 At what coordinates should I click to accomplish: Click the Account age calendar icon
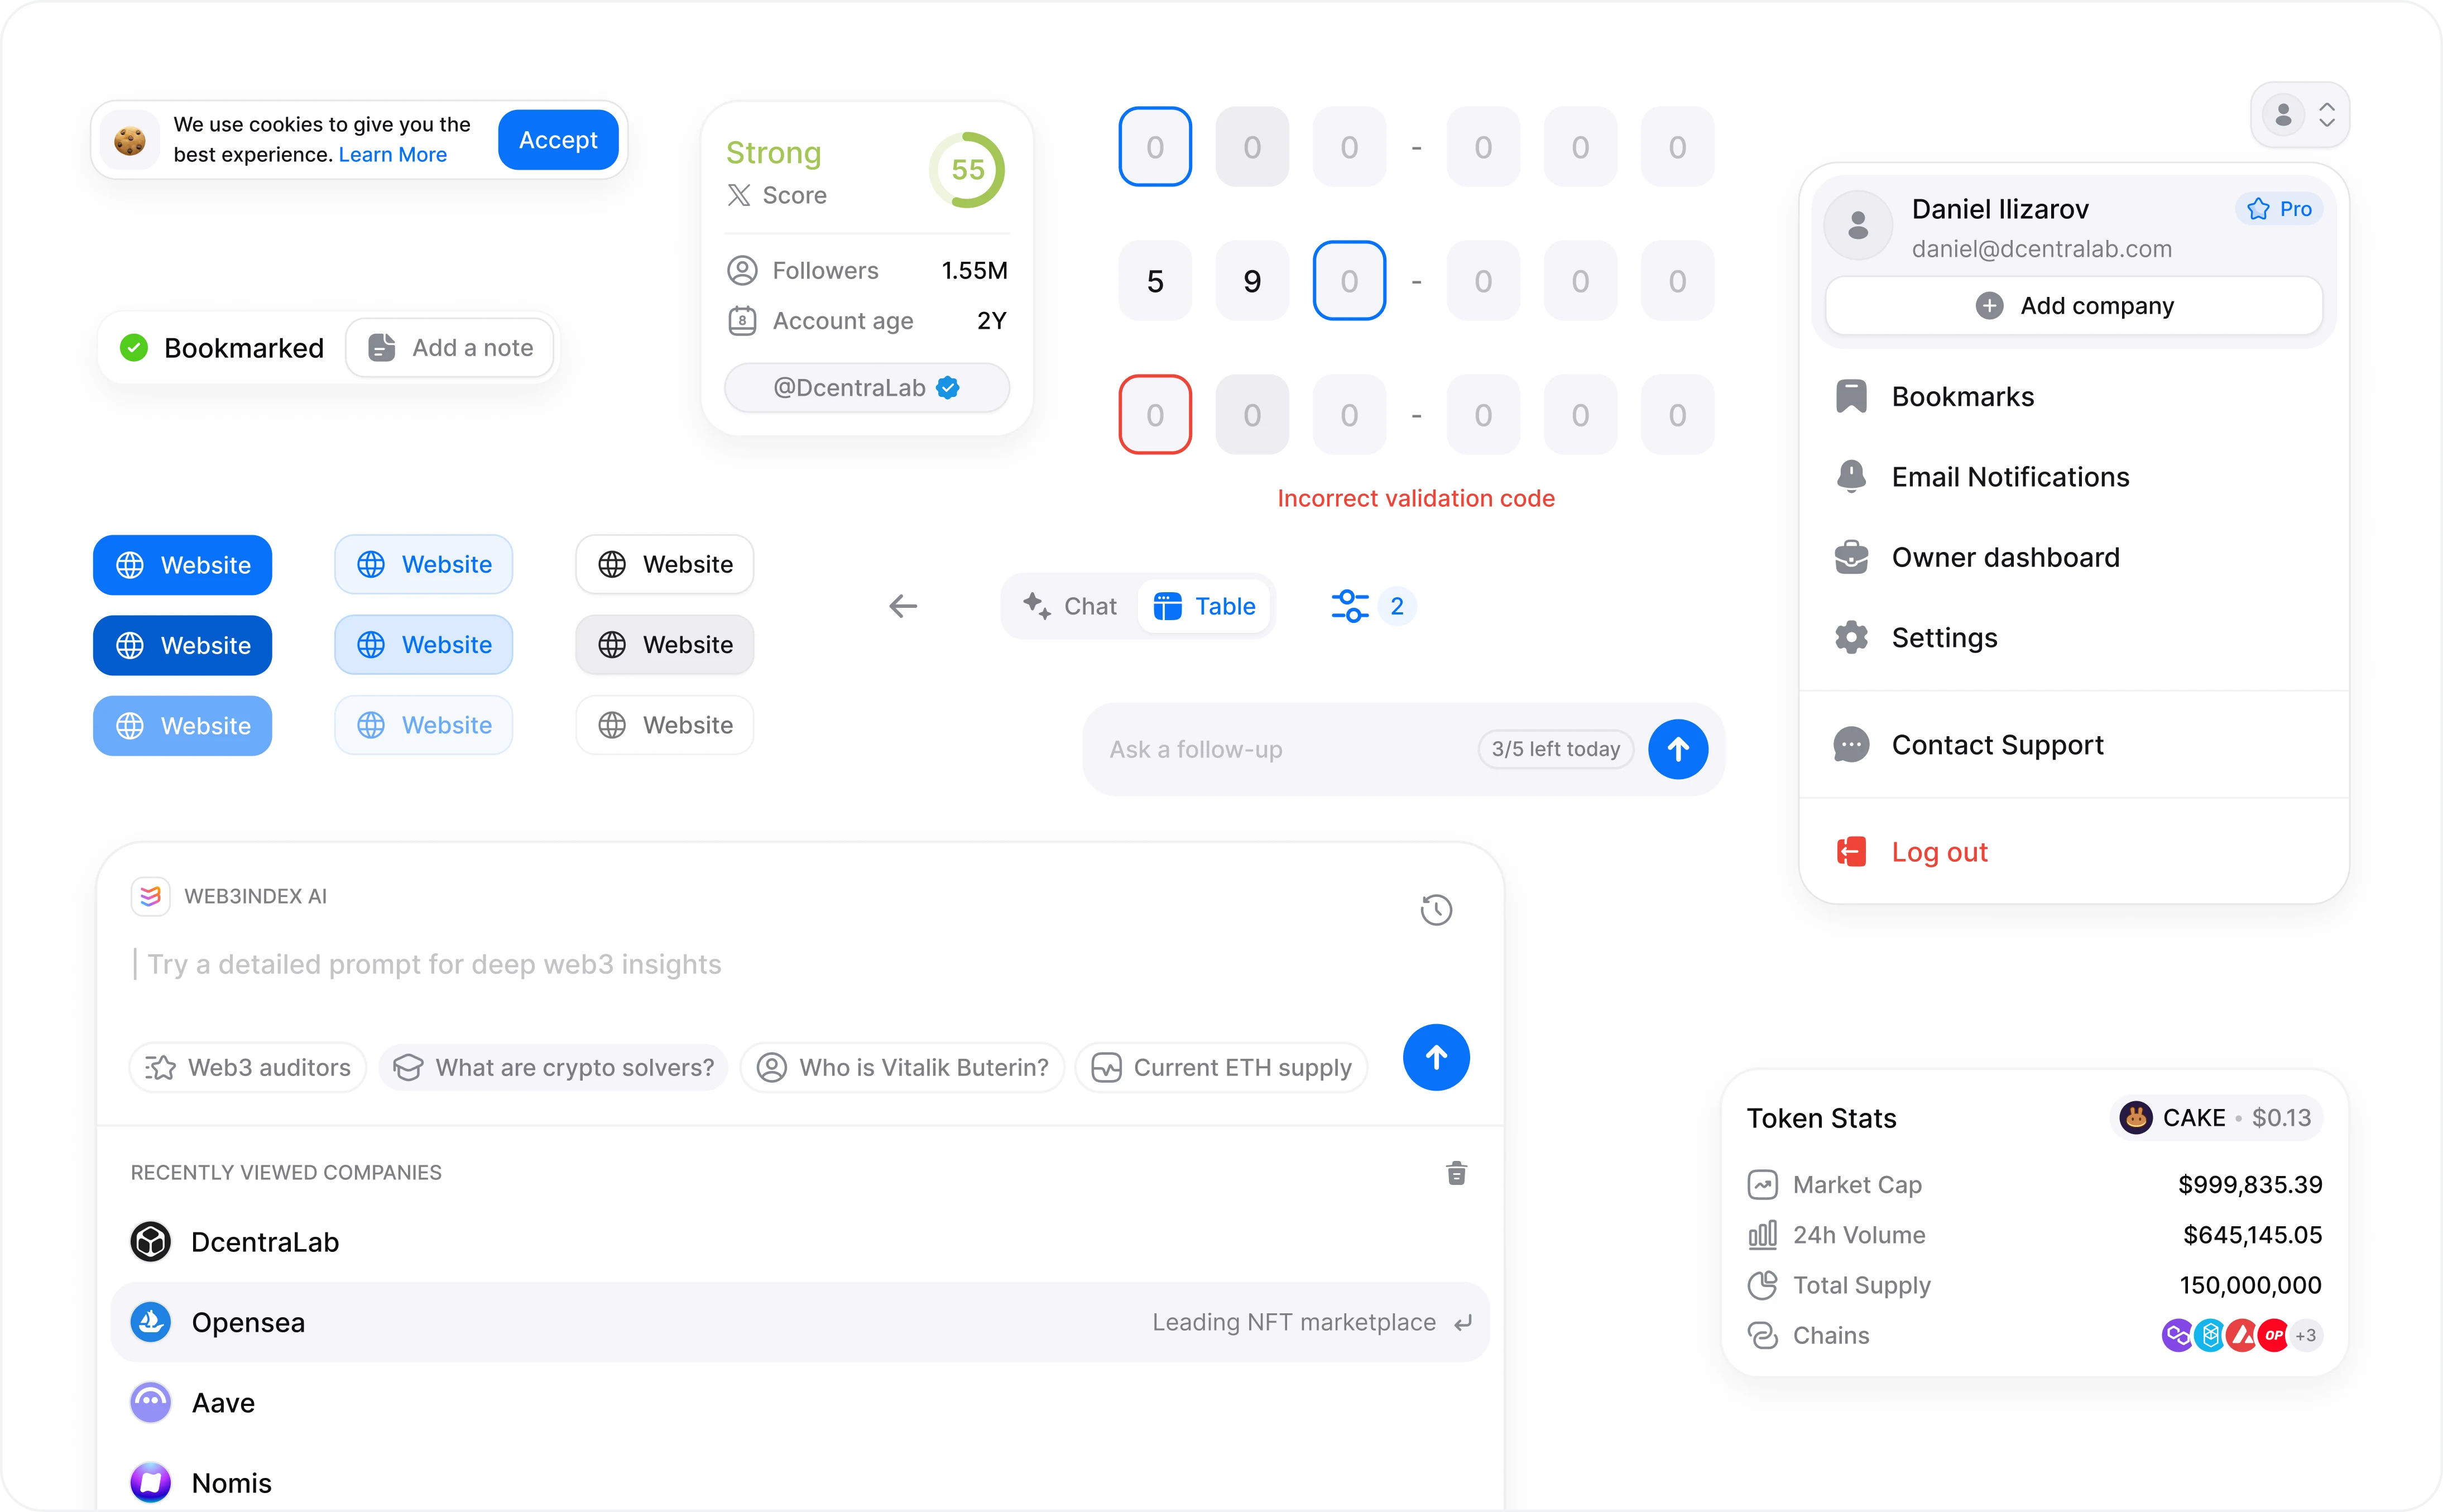pyautogui.click(x=742, y=321)
